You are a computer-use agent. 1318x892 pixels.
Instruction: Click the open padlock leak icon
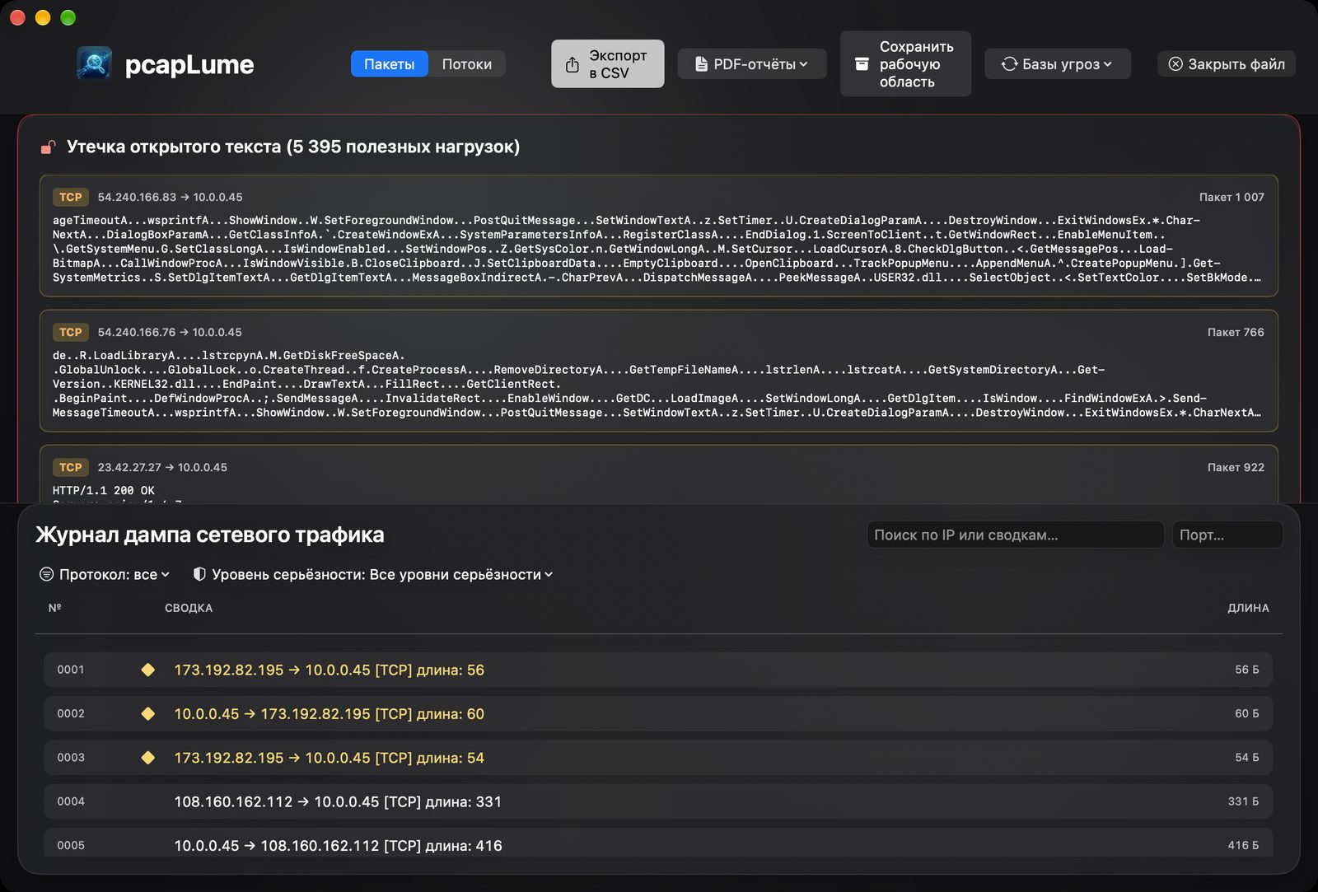[x=49, y=147]
